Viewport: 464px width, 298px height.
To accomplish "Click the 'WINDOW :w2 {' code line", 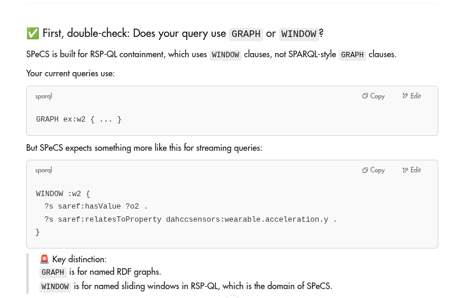I will [x=63, y=194].
